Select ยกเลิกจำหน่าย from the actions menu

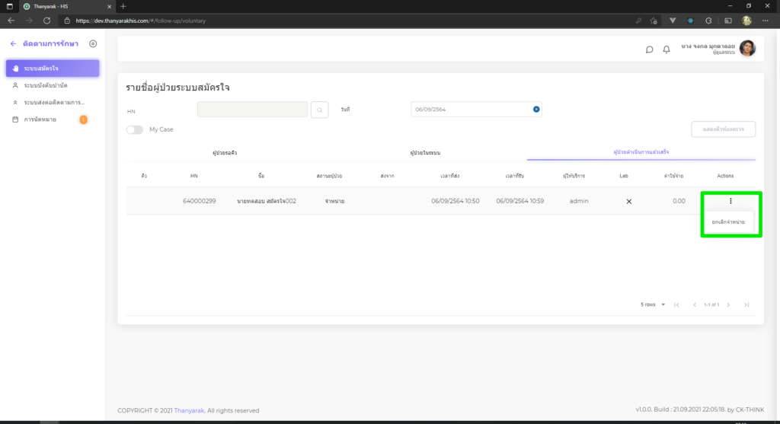(x=727, y=222)
